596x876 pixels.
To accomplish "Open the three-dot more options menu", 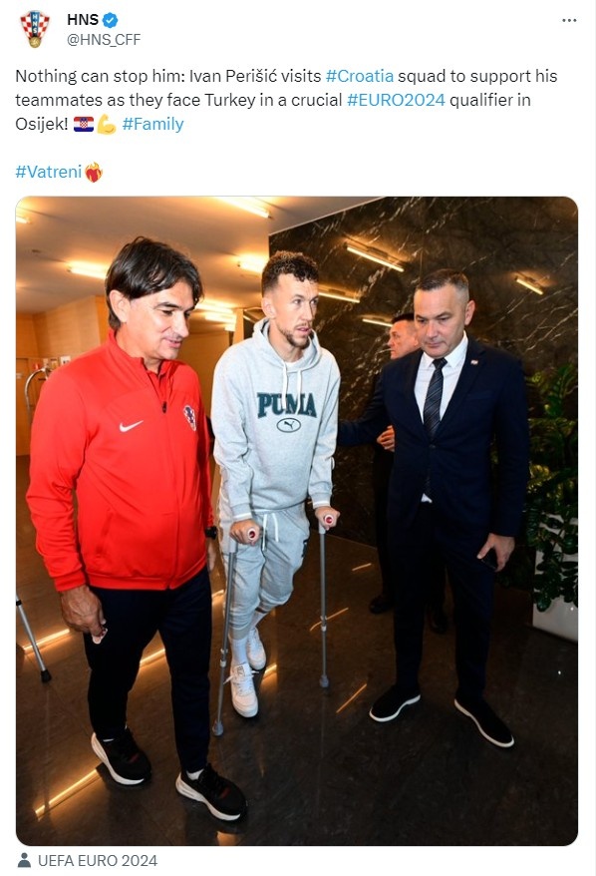I will coord(569,20).
